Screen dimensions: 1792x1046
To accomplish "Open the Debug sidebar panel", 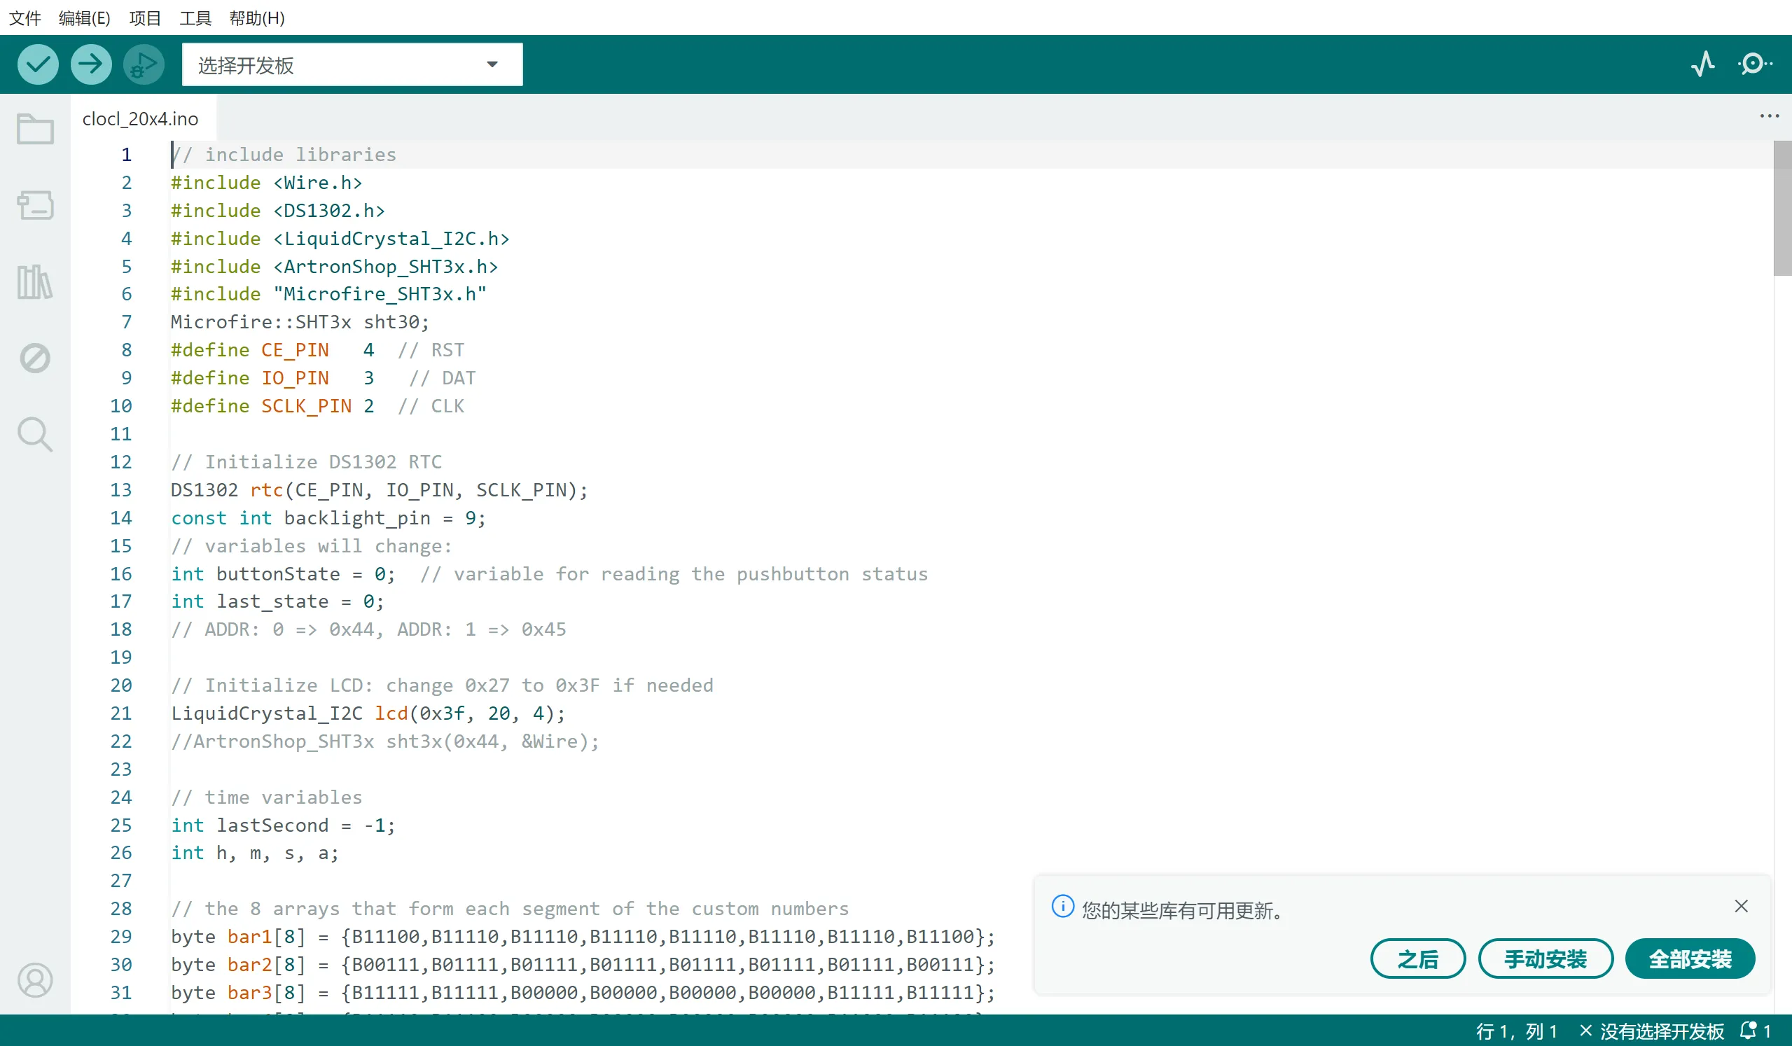I will [35, 358].
